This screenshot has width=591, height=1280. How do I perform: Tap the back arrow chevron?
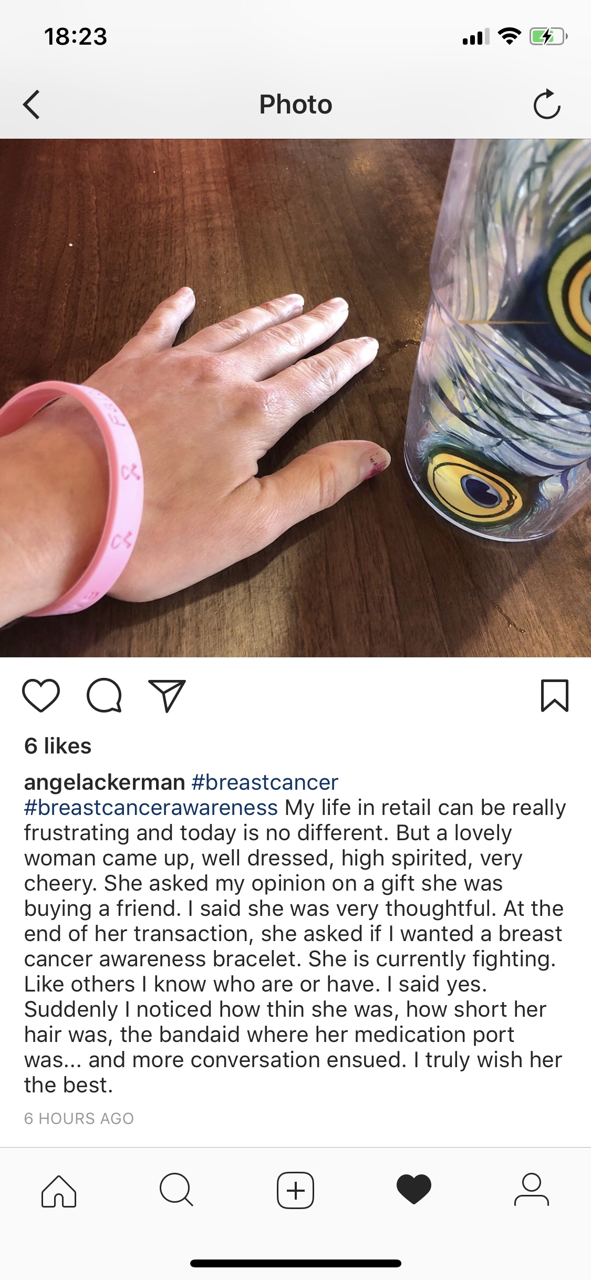pos(32,105)
